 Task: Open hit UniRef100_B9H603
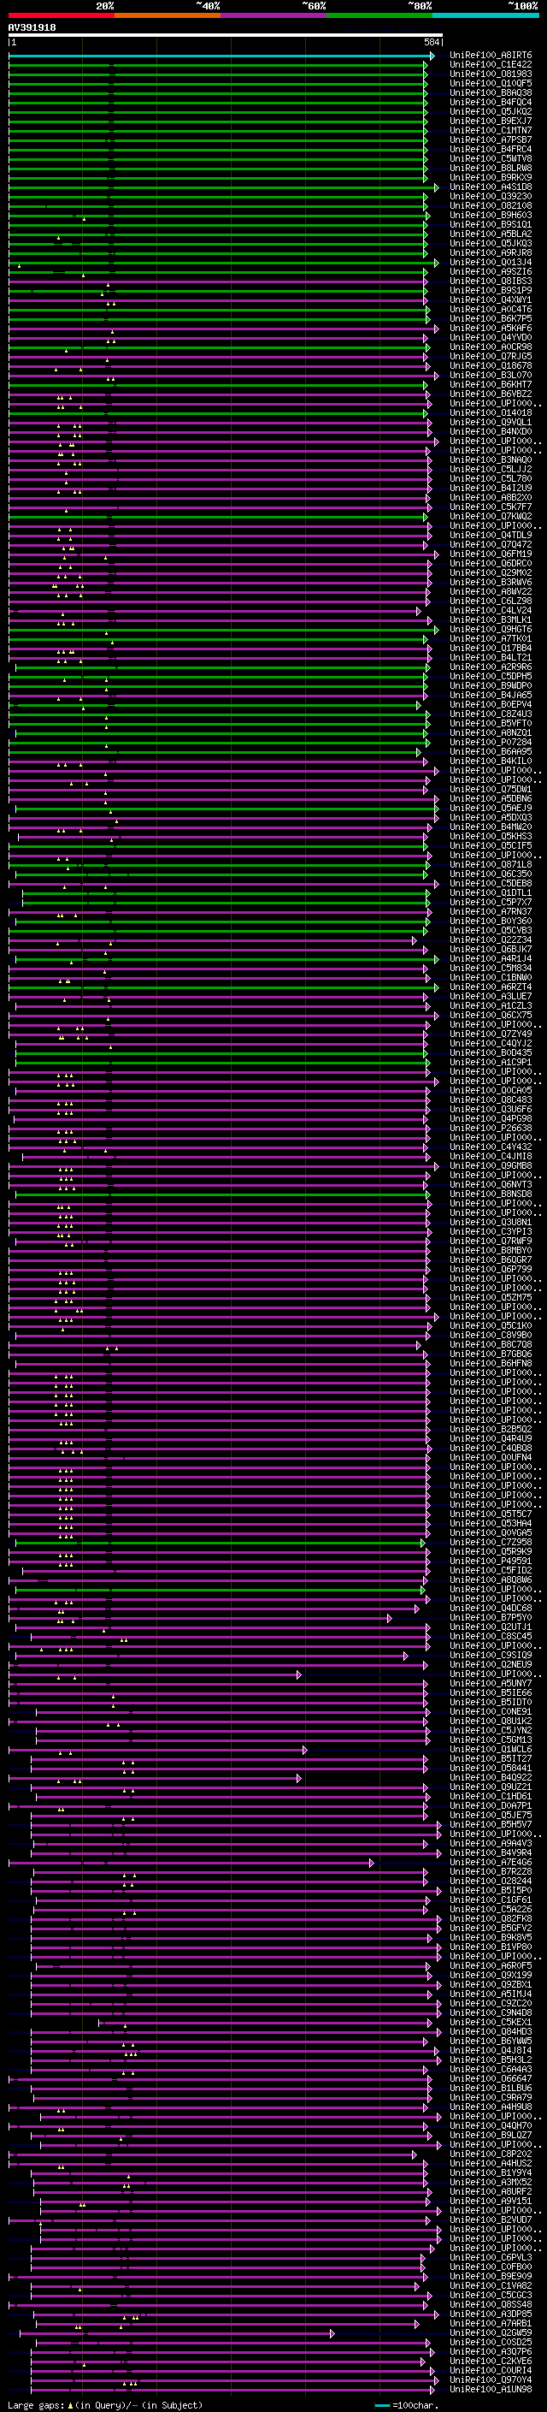coord(491,216)
